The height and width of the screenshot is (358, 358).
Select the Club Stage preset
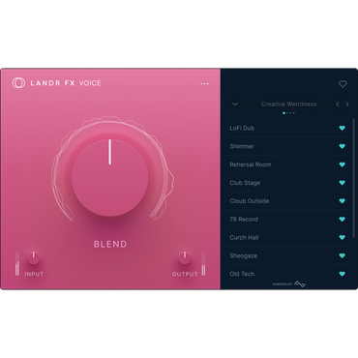point(287,183)
